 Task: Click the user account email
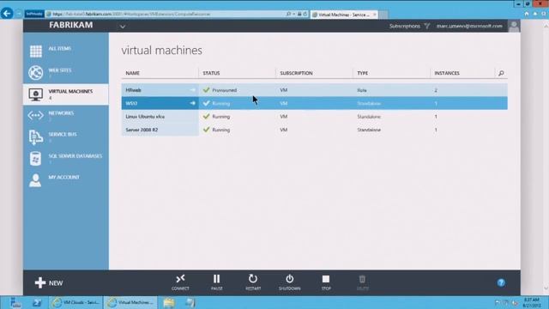click(x=469, y=26)
